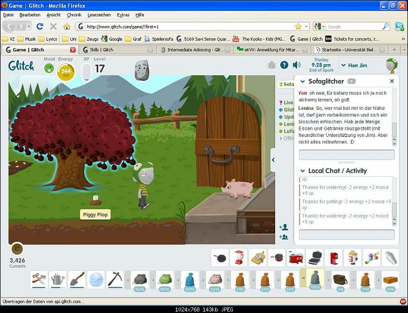The image size is (408, 313).
Task: Collapse the chat side panel arrow
Action: pyautogui.click(x=273, y=160)
